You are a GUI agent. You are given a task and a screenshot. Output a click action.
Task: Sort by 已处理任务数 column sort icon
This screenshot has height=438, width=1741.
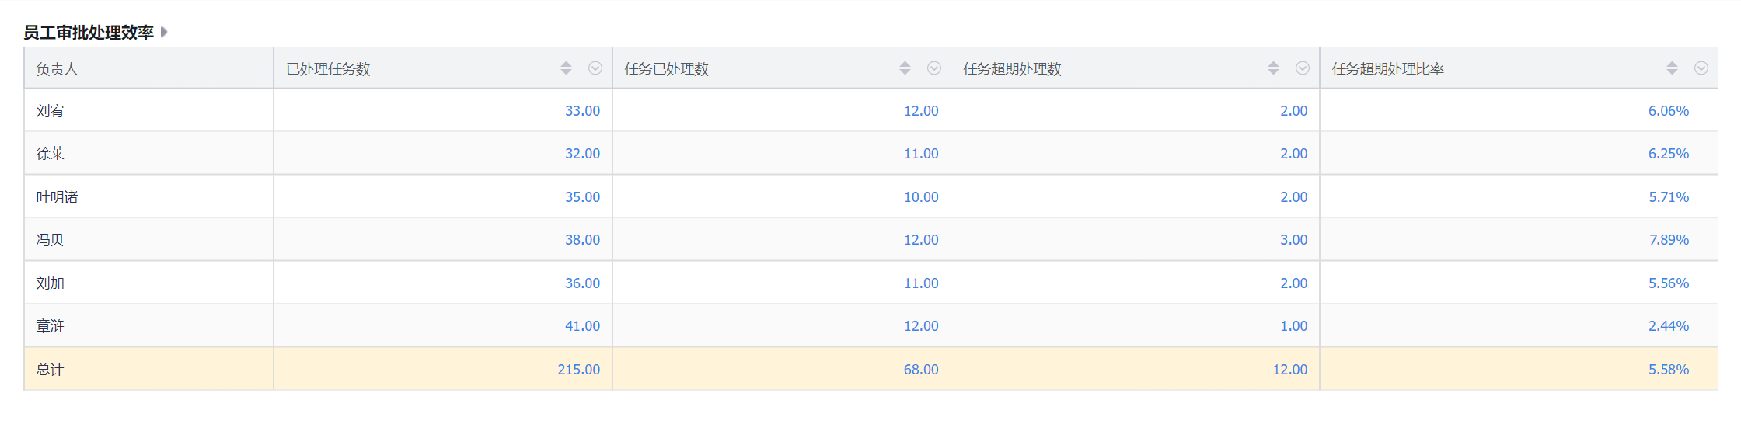pos(566,68)
